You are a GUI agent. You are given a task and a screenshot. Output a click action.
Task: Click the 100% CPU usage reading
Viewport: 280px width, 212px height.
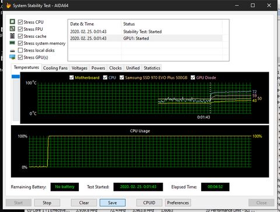pos(257,136)
